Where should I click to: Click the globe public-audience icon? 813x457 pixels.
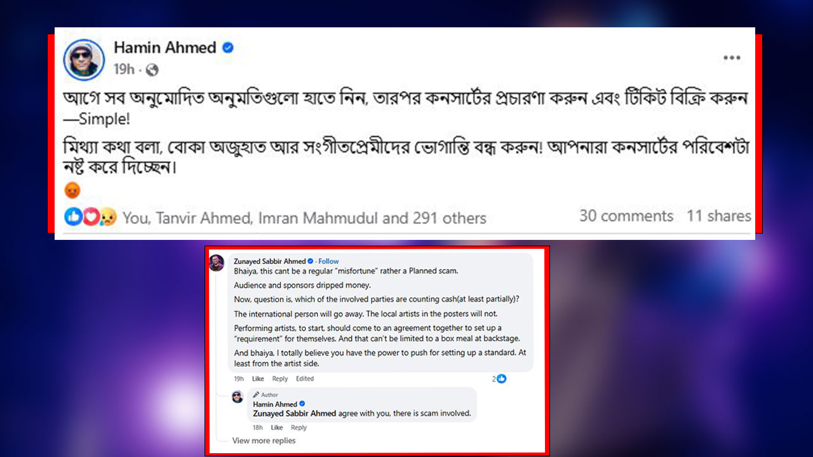point(152,70)
